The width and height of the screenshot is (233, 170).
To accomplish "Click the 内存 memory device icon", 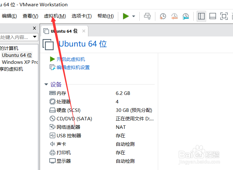I will tap(52, 93).
